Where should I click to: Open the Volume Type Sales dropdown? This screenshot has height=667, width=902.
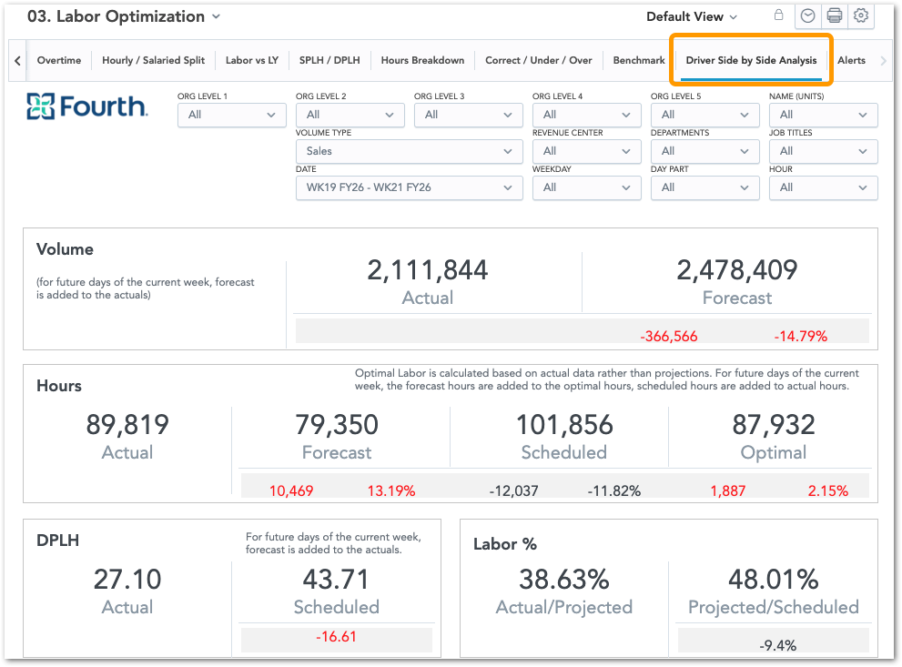(x=409, y=151)
